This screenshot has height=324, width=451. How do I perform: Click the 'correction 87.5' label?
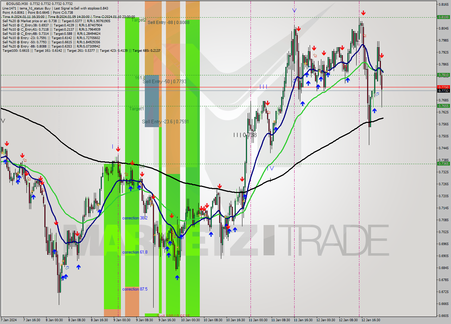(135, 289)
